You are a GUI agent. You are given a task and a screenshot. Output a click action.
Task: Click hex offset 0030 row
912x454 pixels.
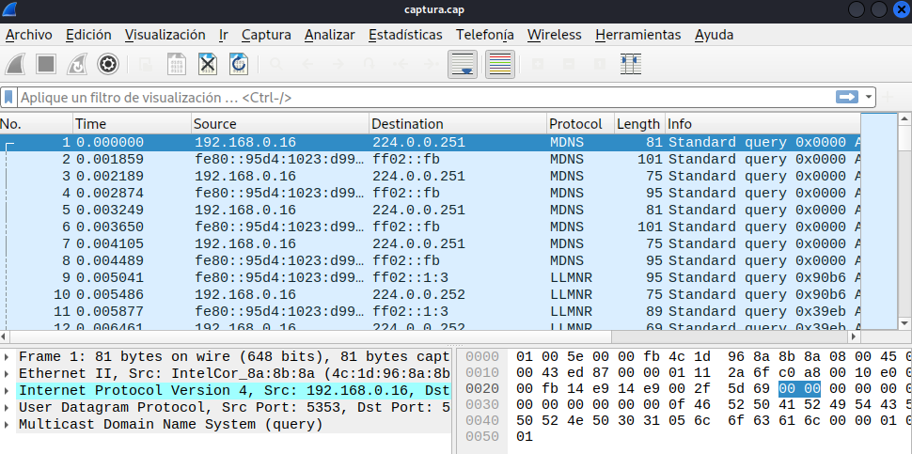pos(482,404)
